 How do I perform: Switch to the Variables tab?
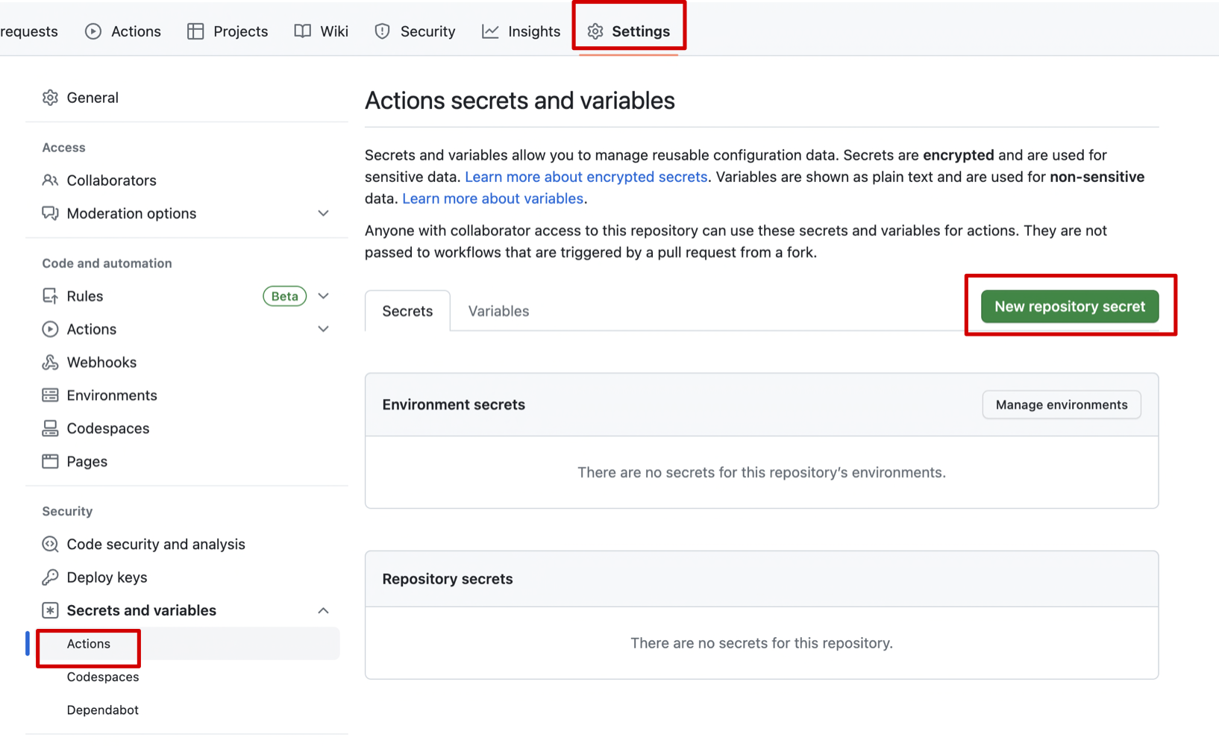pyautogui.click(x=498, y=311)
